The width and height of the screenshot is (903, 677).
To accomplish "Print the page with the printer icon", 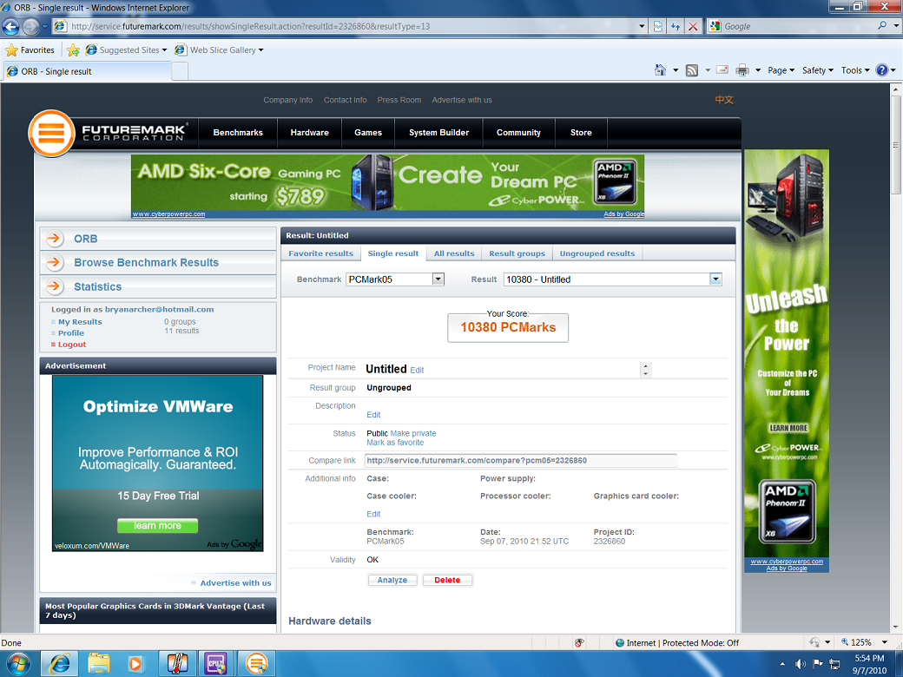I will [x=742, y=70].
